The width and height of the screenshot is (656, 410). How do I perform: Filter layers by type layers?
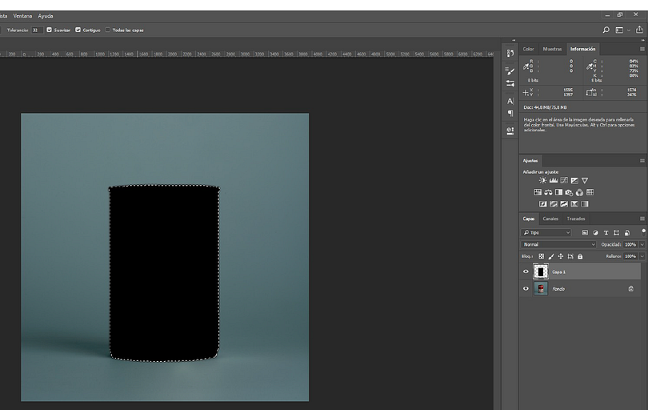tap(606, 232)
